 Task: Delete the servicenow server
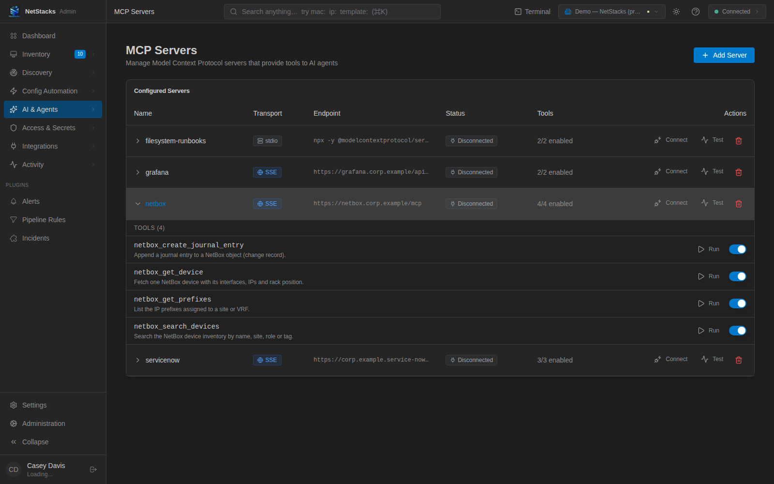point(739,360)
